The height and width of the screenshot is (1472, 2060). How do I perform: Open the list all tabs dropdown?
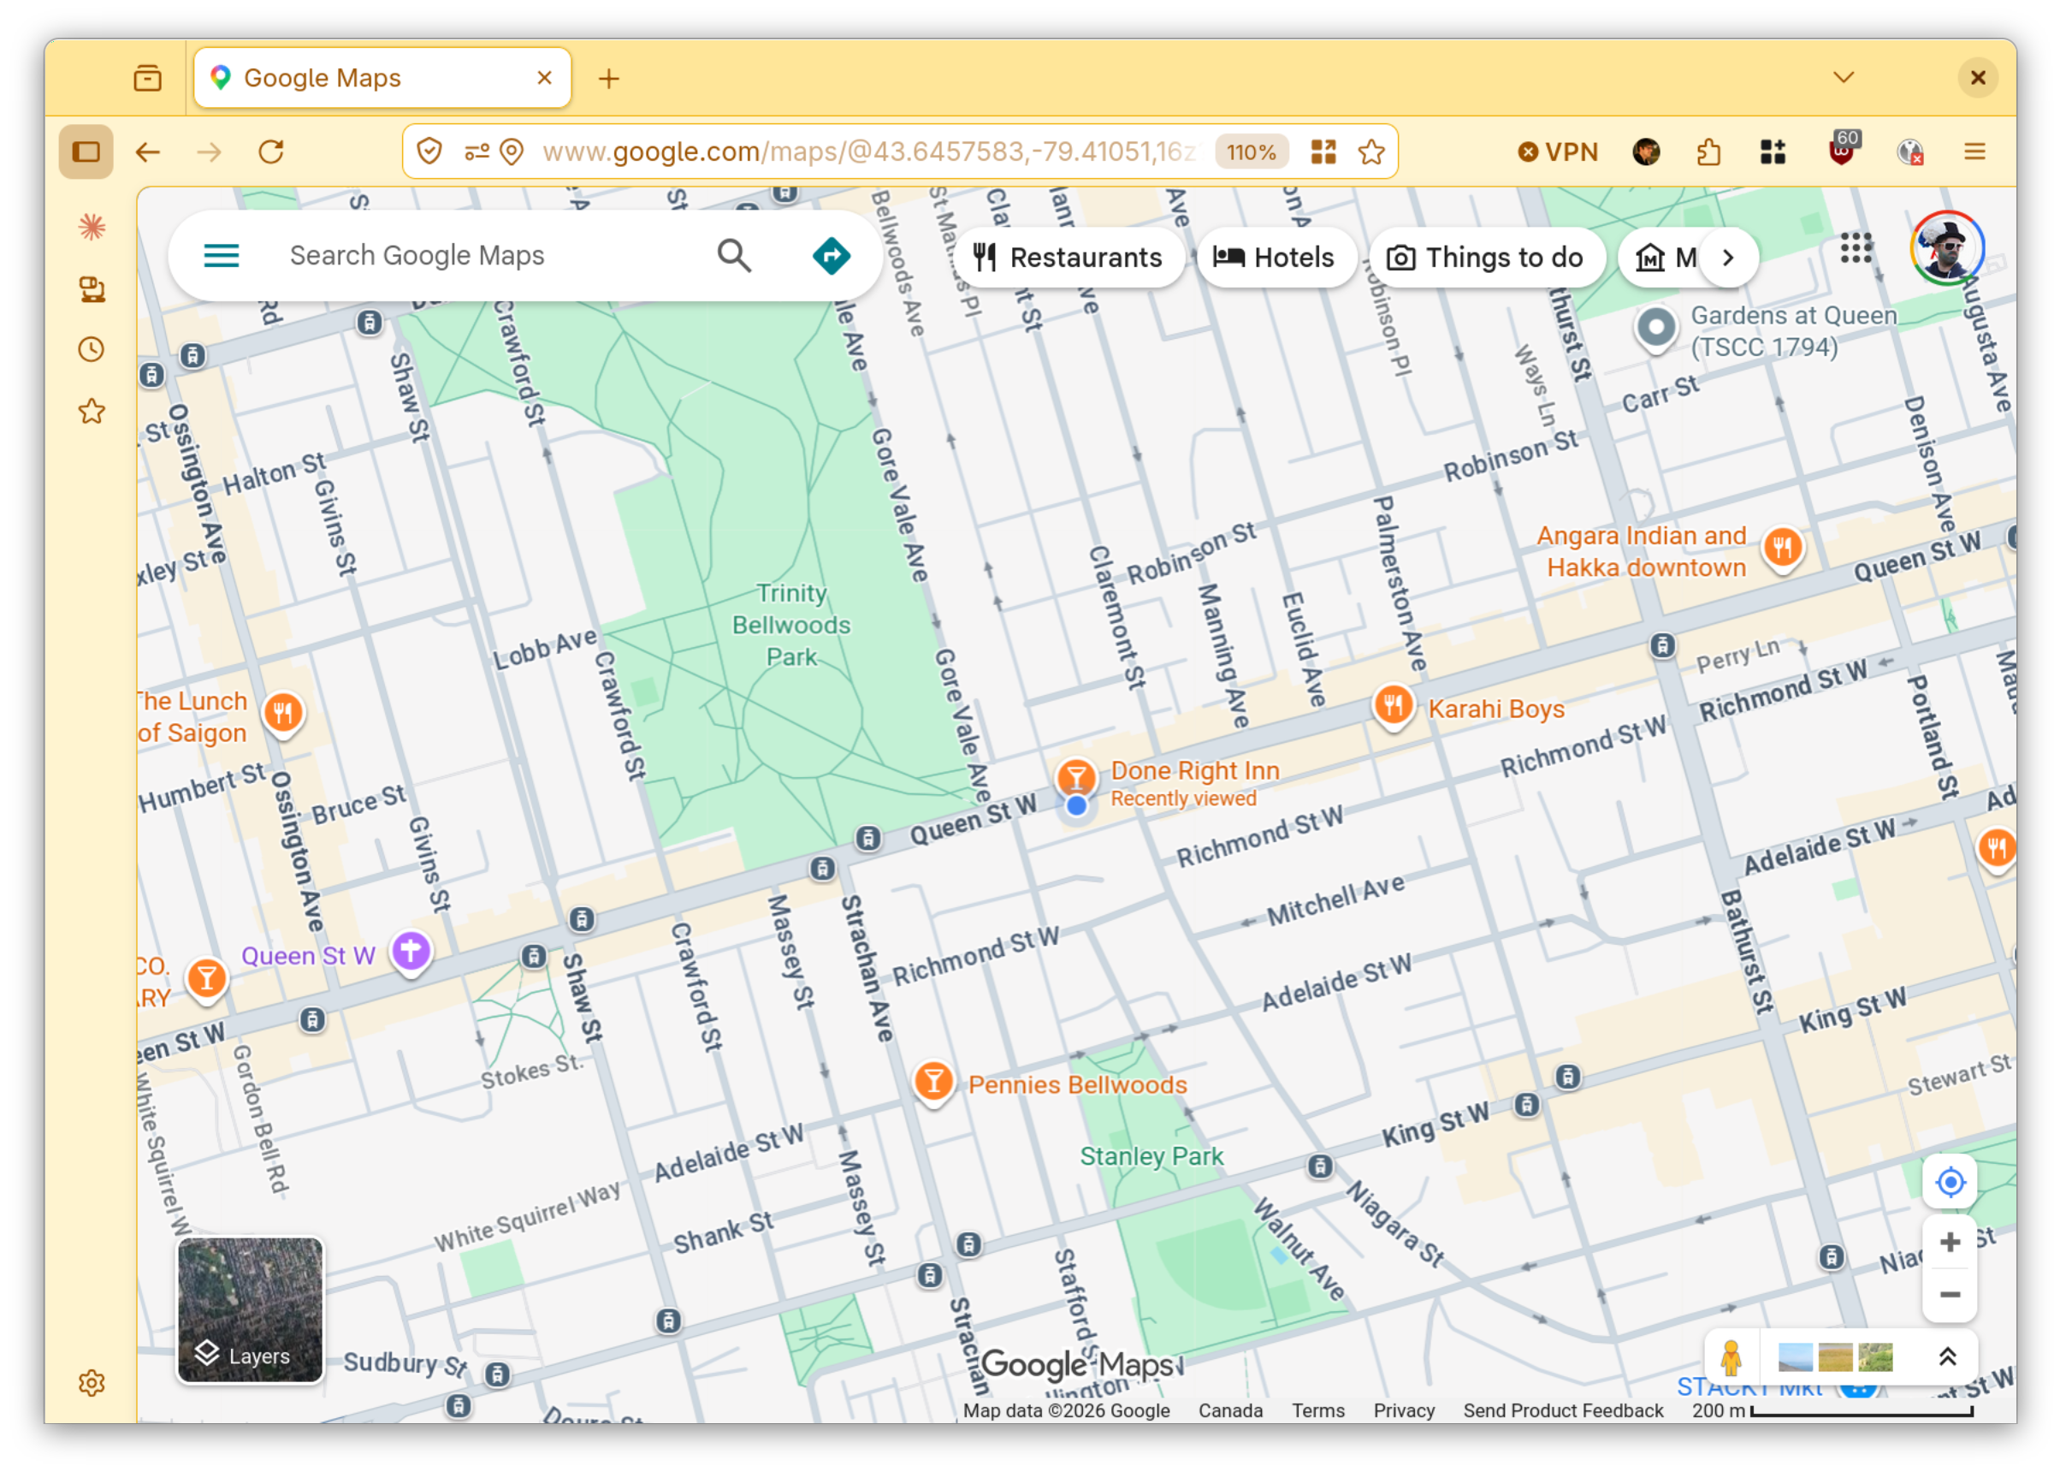(x=1843, y=77)
